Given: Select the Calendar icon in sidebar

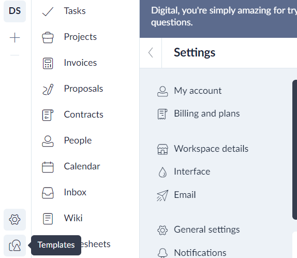Looking at the screenshot, I should (x=48, y=167).
